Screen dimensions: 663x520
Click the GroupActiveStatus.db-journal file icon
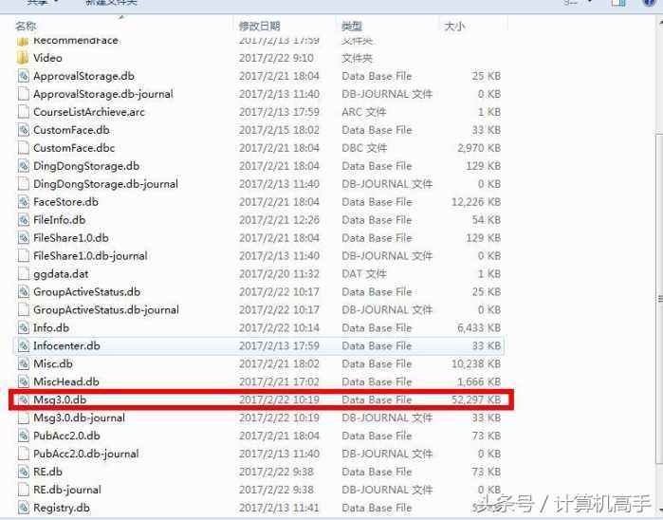(x=24, y=309)
